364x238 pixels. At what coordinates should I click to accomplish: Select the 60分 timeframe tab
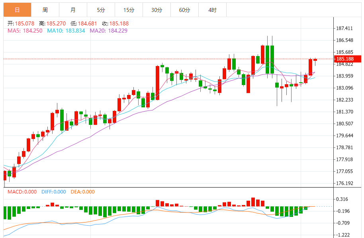[184, 10]
